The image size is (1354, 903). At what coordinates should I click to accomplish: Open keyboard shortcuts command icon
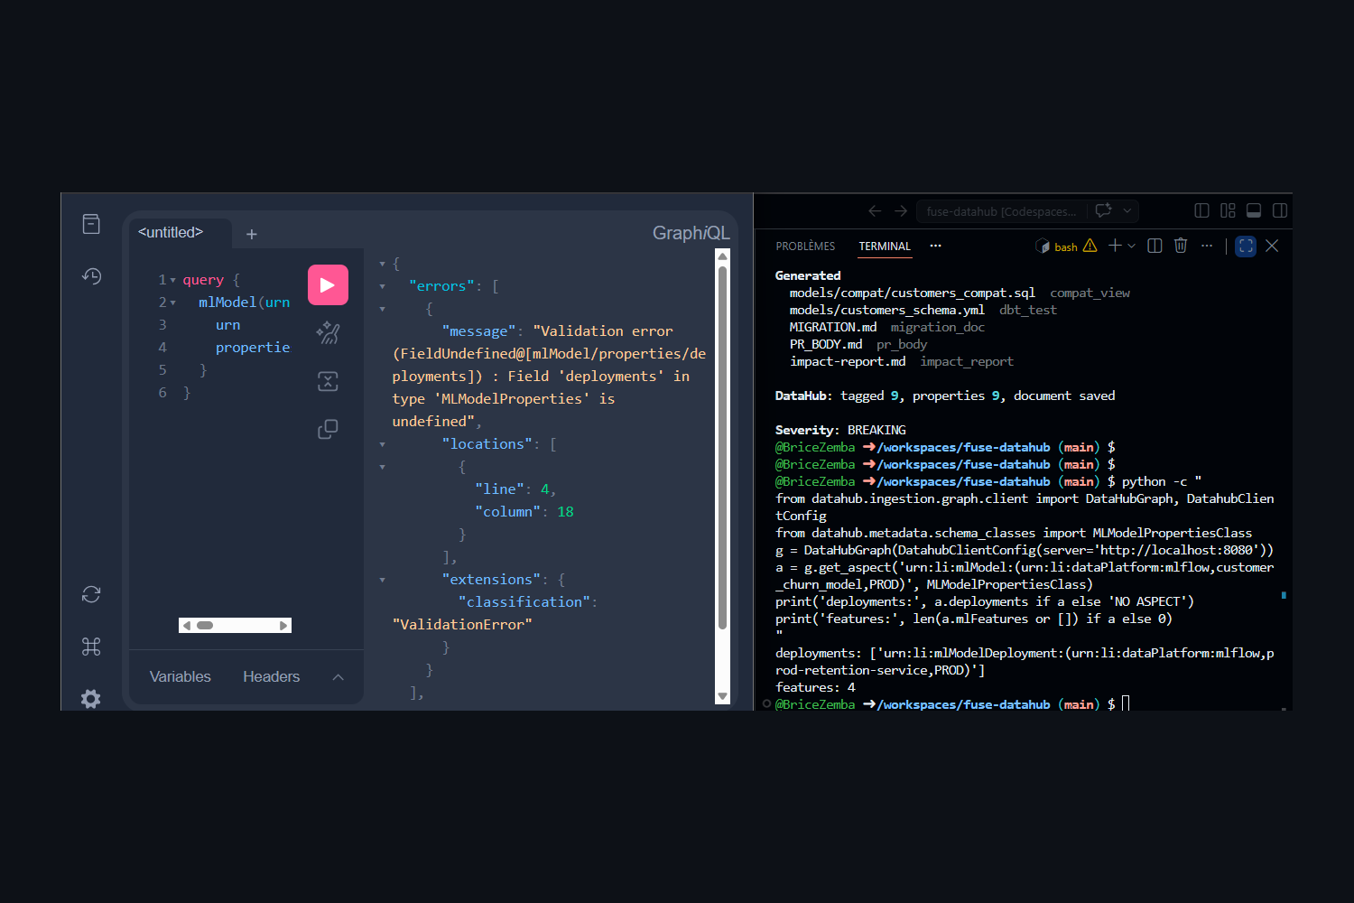click(x=91, y=647)
